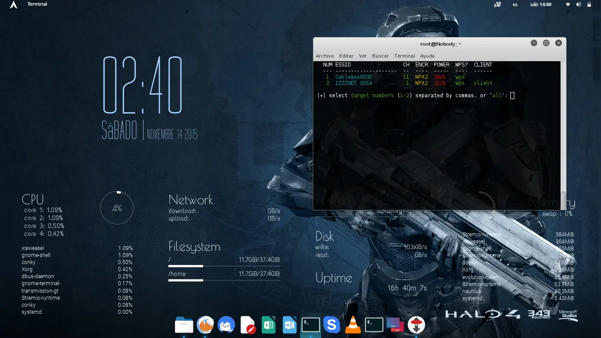Click channel '11' in the Cablemas003D row

[406, 77]
